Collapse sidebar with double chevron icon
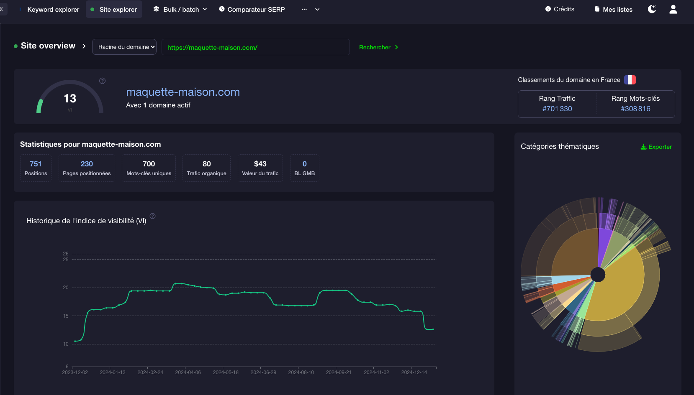 (x=2, y=9)
